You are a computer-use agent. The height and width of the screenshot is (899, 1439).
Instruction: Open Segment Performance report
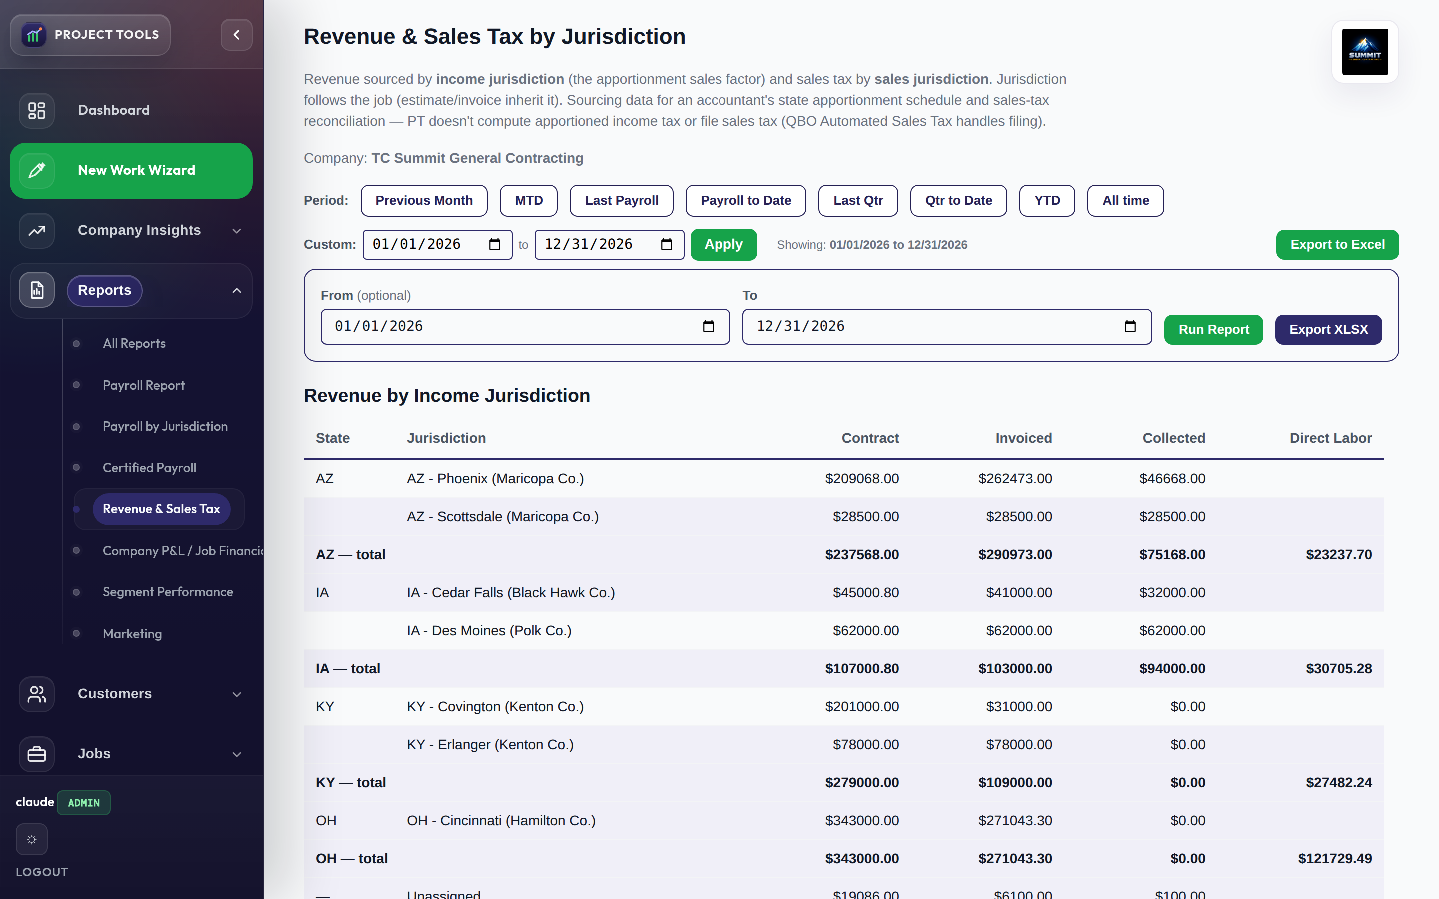[168, 592]
